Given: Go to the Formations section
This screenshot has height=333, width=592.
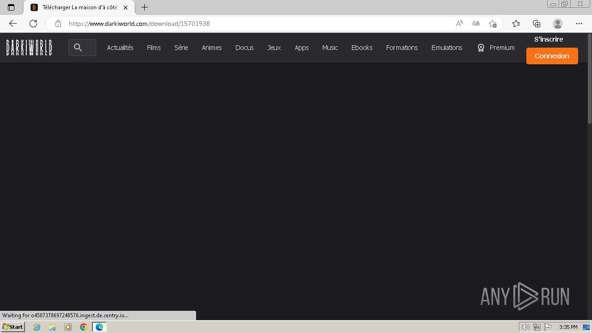Looking at the screenshot, I should (402, 48).
